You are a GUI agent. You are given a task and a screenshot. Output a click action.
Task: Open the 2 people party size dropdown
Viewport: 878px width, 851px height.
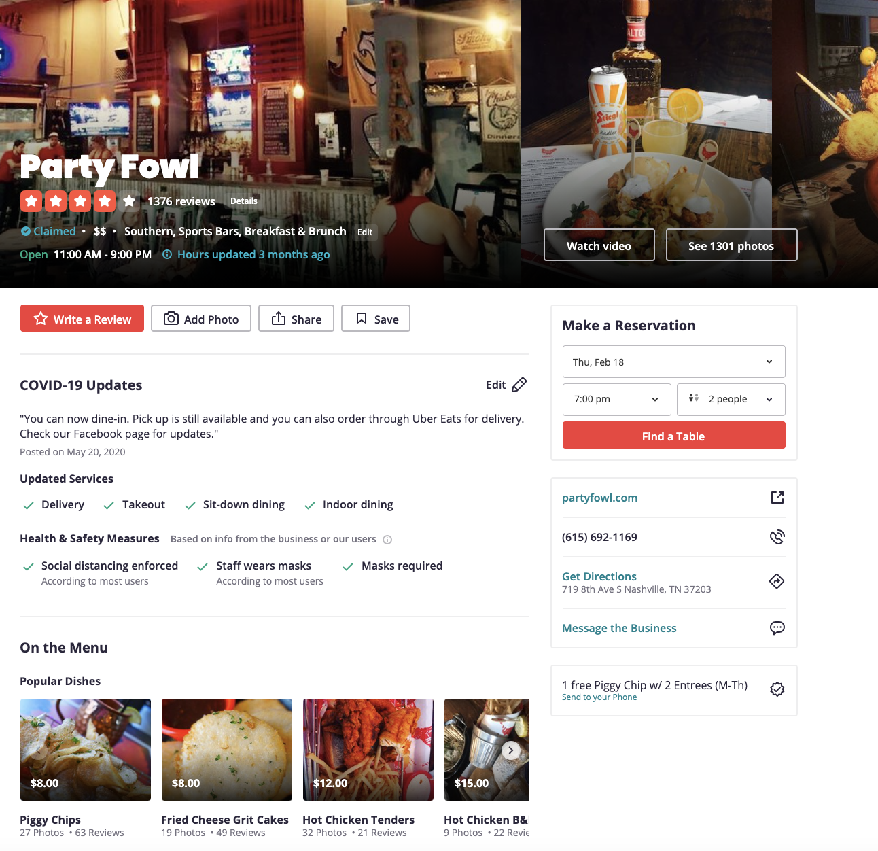pos(731,400)
